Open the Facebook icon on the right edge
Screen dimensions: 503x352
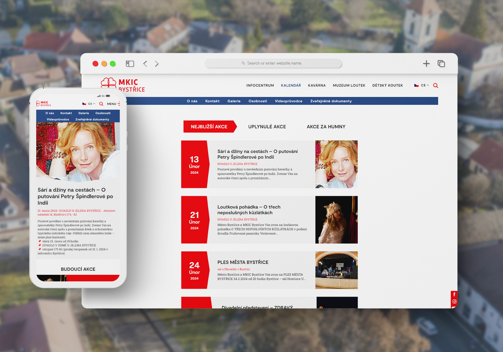(454, 294)
